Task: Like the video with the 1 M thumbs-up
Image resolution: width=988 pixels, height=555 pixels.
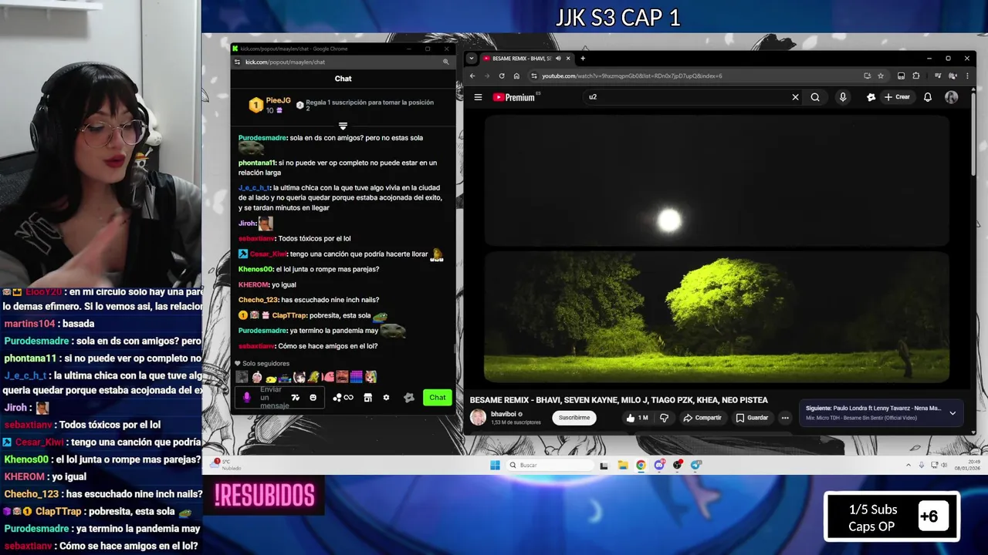Action: pos(637,418)
